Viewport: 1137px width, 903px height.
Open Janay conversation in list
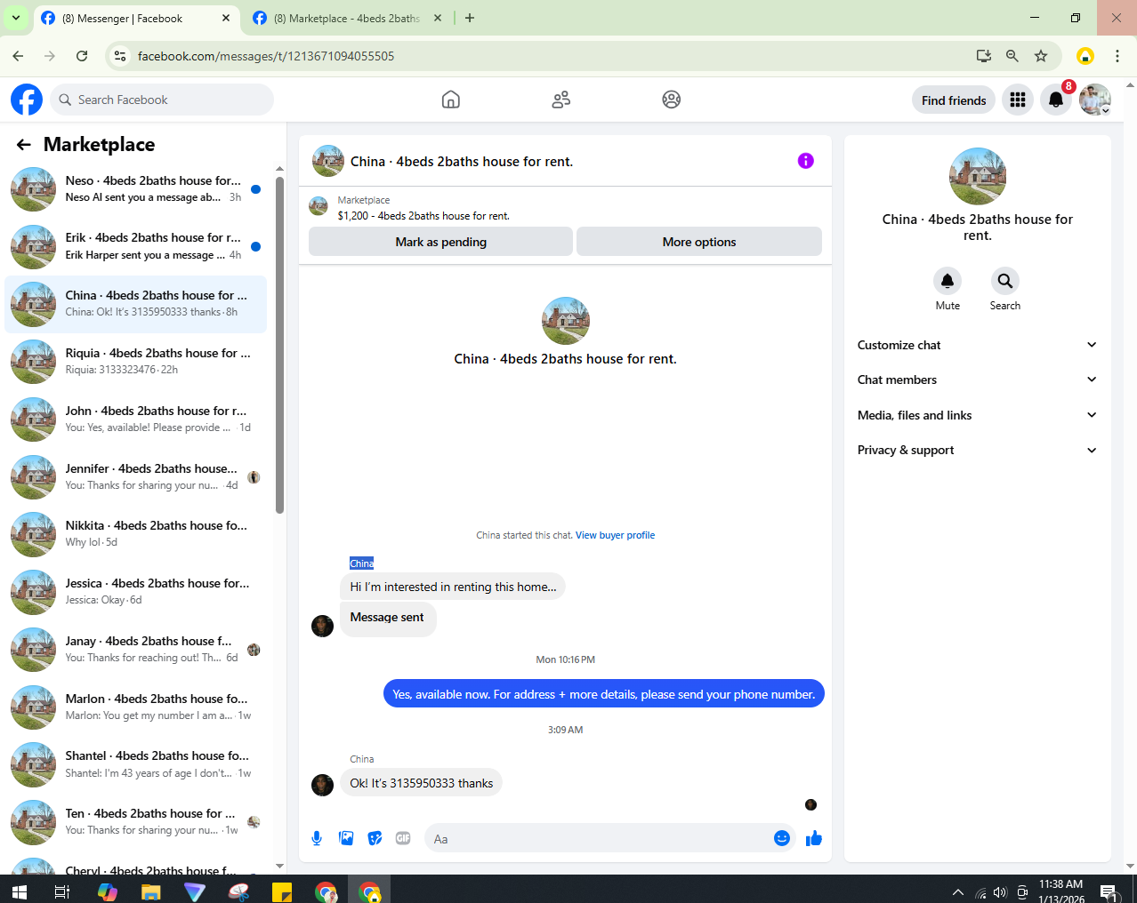(x=136, y=650)
